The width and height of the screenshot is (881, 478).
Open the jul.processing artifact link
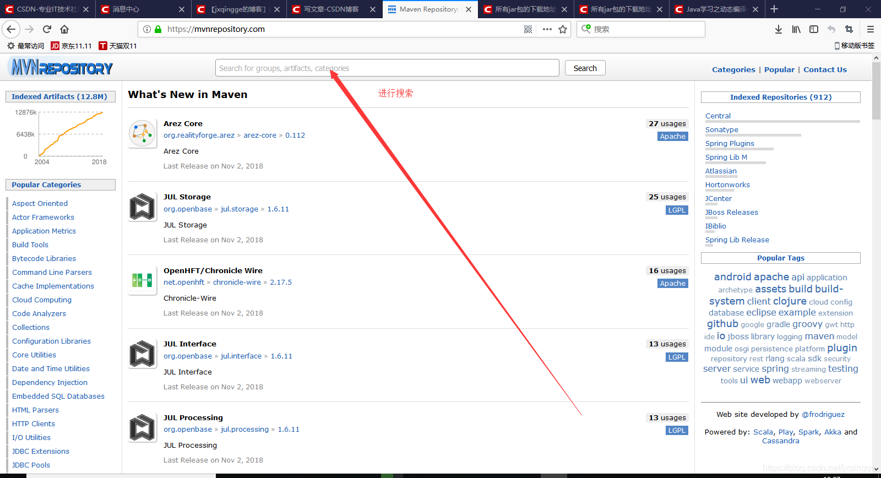(x=244, y=429)
